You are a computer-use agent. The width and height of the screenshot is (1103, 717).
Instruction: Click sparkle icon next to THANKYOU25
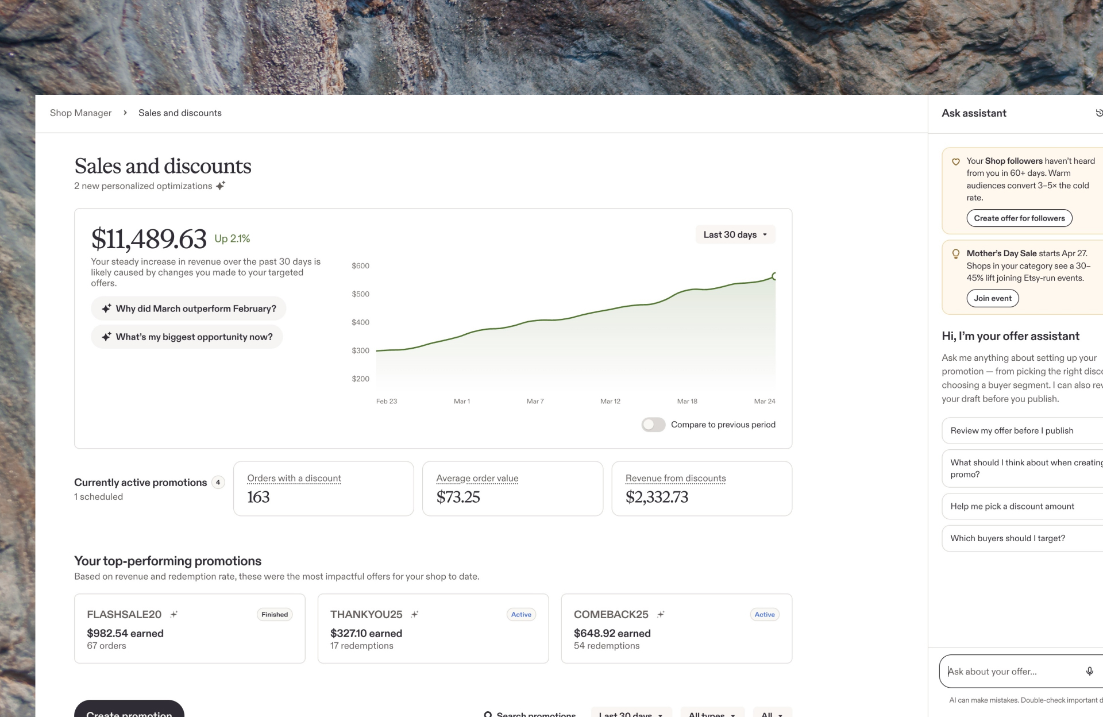[x=415, y=614]
